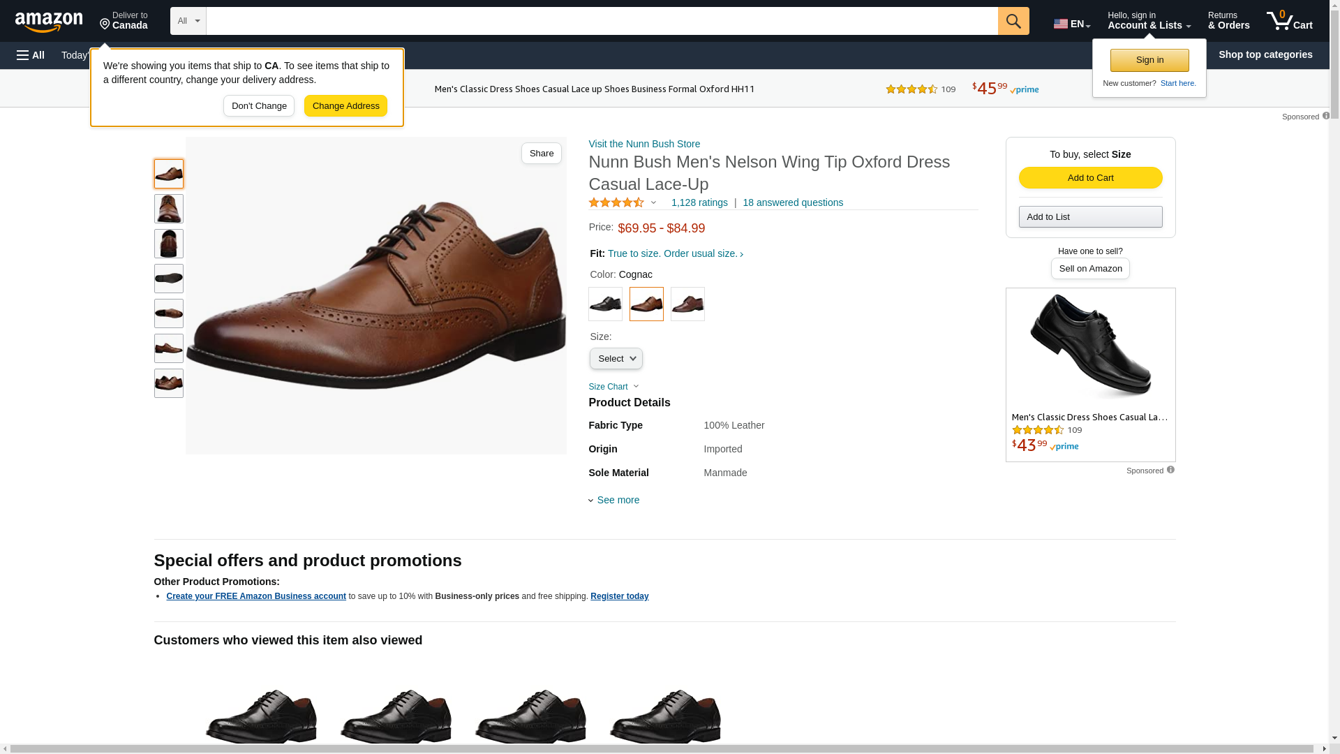Click the Add to Cart button
This screenshot has width=1340, height=754.
pos(1090,177)
